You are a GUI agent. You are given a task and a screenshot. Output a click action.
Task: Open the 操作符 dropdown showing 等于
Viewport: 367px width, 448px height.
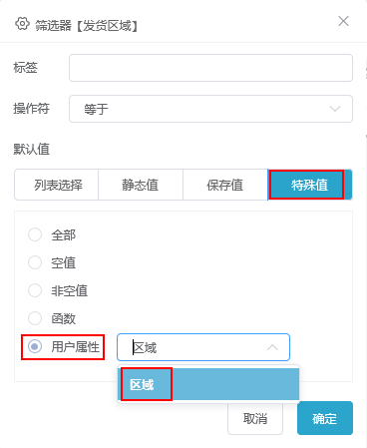click(210, 109)
